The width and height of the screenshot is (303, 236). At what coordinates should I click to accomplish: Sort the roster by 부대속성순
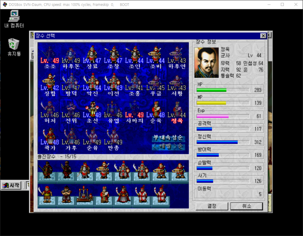click(x=168, y=138)
